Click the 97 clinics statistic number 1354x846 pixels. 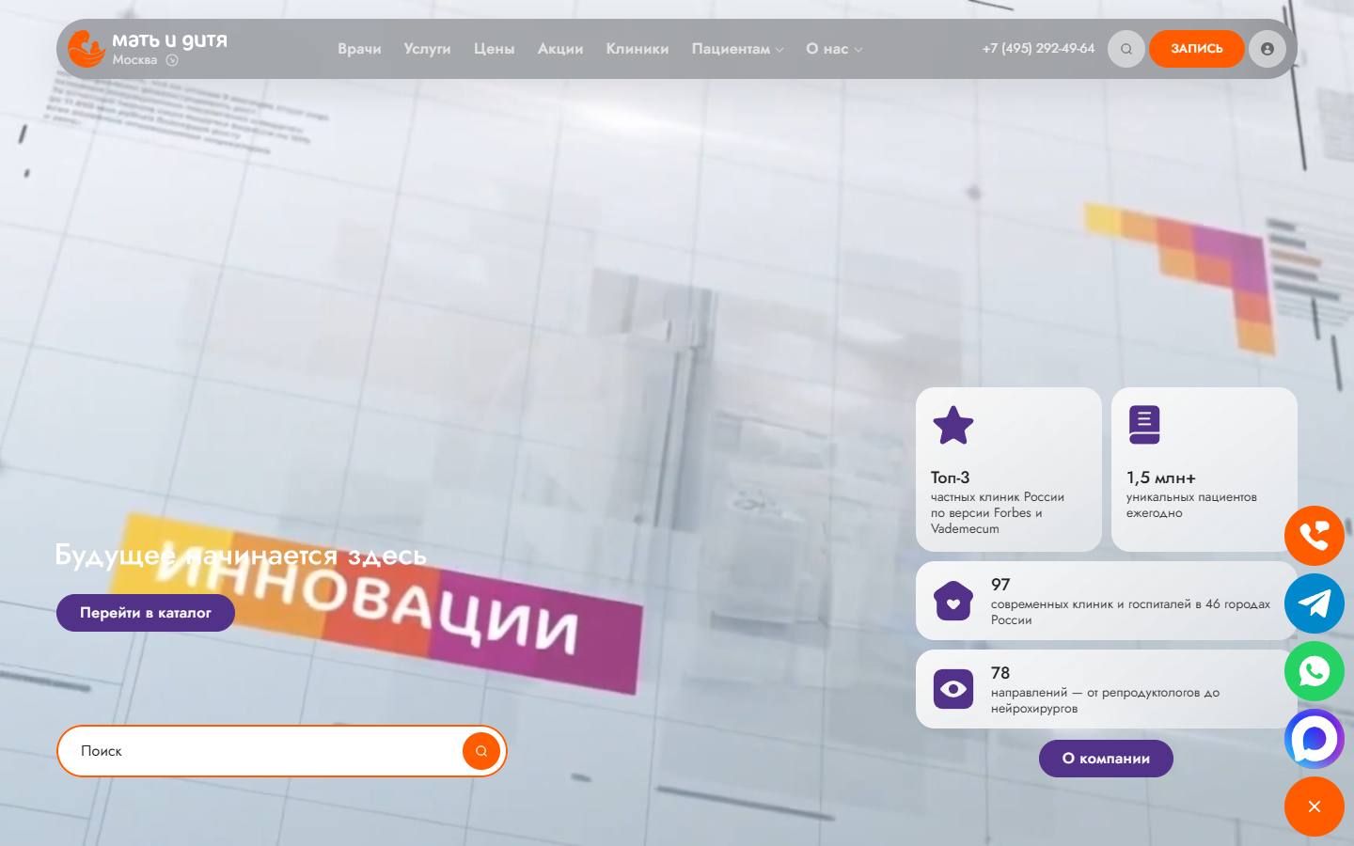pyautogui.click(x=1000, y=585)
